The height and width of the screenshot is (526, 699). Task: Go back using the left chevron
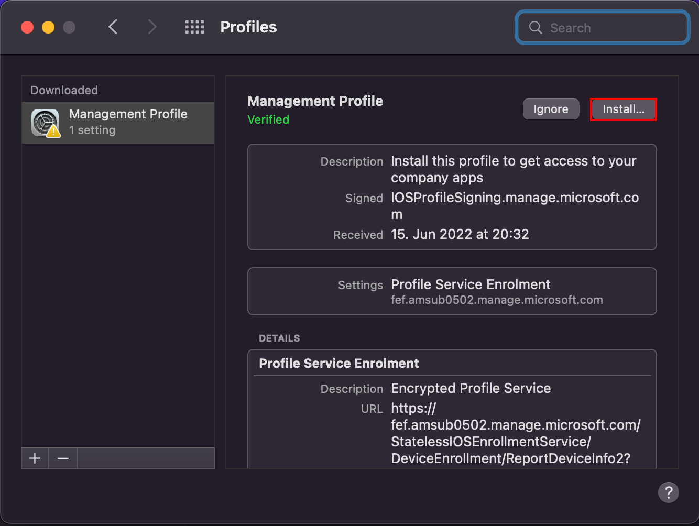(113, 27)
